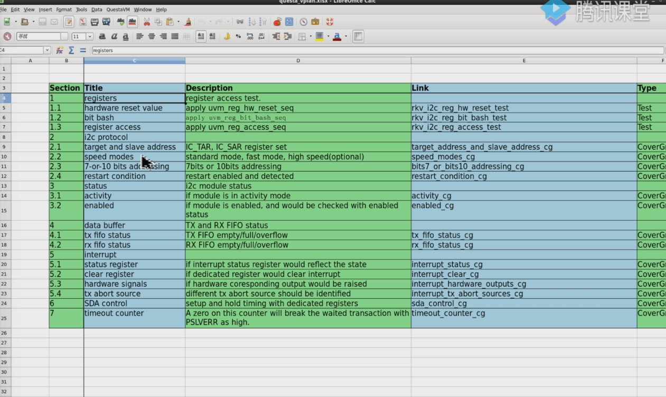Open Background Color dropdown arrow
Screen dimensions: 666x397
click(x=328, y=36)
